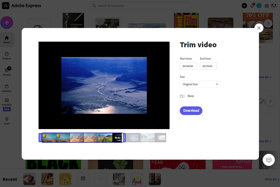Enable the Mute toggle
The image size is (280, 187).
tap(183, 96)
